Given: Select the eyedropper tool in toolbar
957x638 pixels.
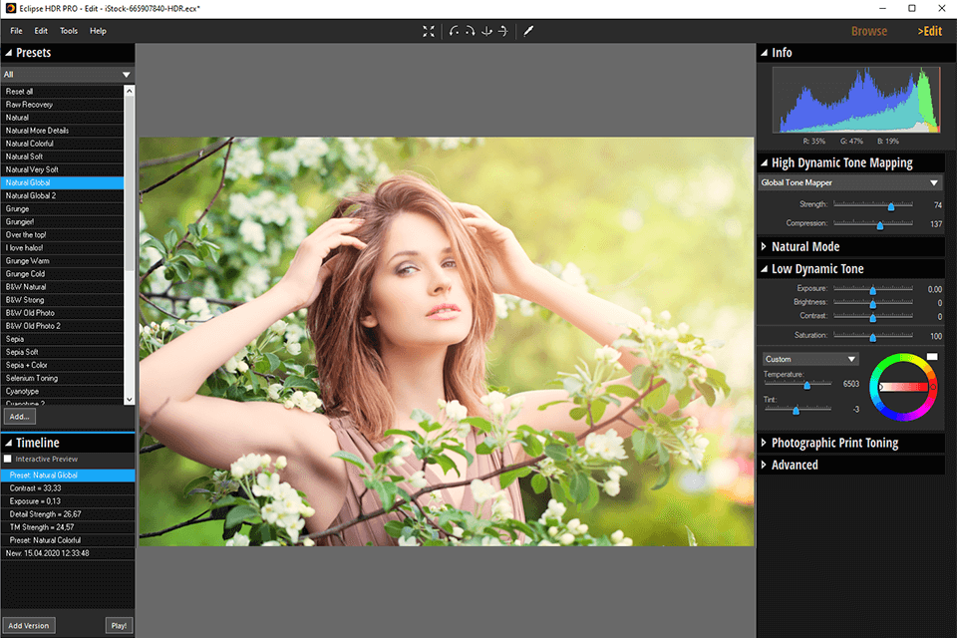Looking at the screenshot, I should tap(529, 31).
